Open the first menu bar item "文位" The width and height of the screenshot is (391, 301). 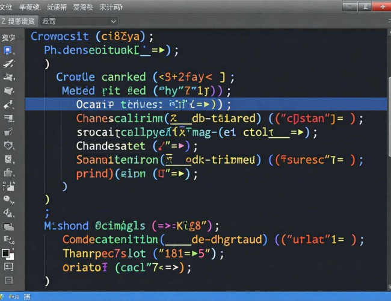[7, 7]
